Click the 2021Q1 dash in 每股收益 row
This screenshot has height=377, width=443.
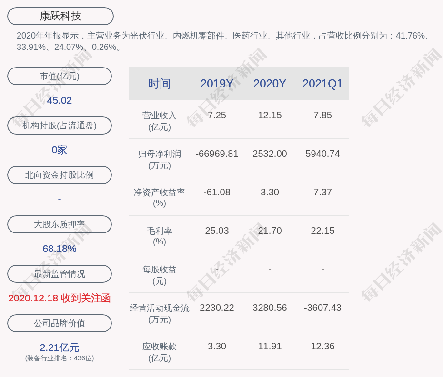coord(322,270)
